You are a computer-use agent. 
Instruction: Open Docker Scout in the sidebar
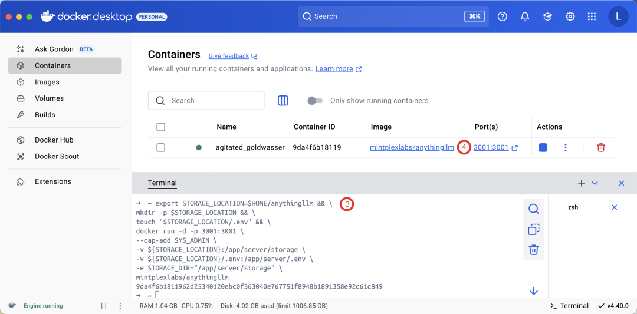pos(65,156)
